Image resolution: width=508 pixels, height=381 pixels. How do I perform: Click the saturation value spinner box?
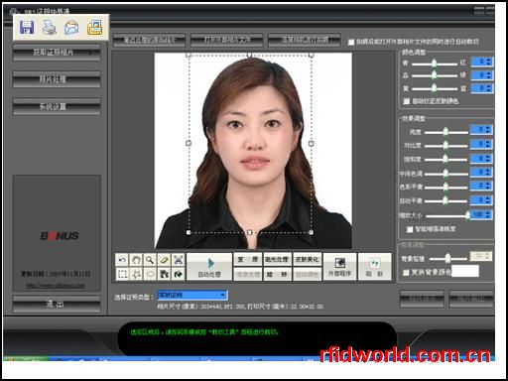(481, 159)
